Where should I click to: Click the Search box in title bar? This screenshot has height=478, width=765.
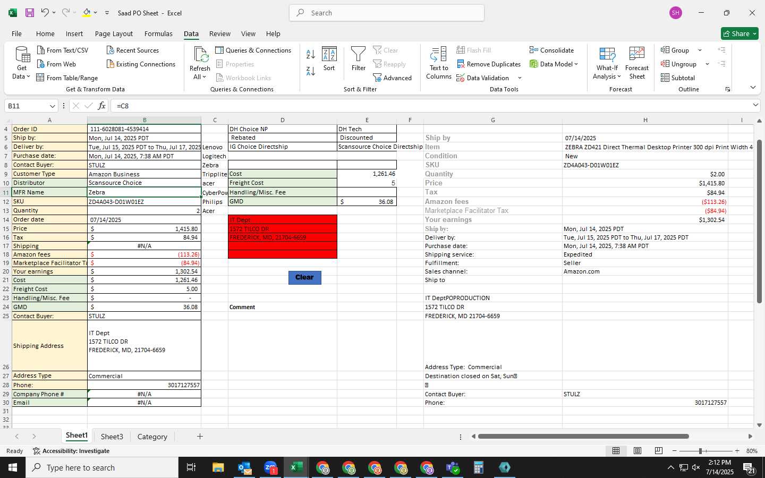(387, 13)
